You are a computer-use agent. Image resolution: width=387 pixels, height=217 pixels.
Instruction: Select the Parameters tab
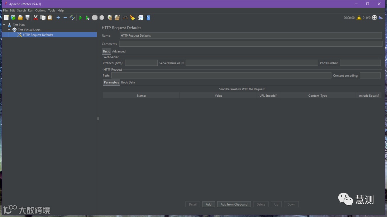111,82
